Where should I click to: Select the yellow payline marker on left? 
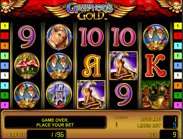click(x=5, y=26)
